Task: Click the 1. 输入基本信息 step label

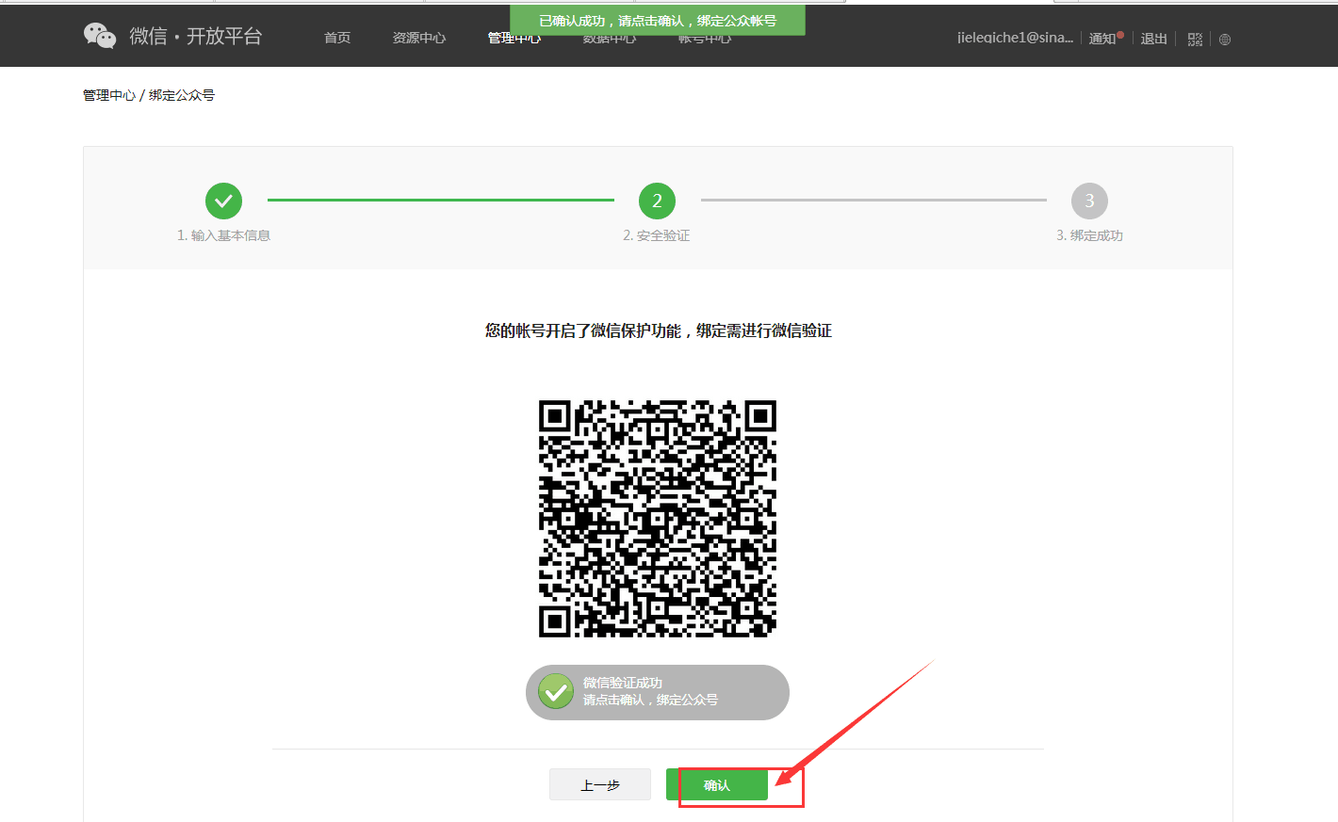Action: [223, 235]
